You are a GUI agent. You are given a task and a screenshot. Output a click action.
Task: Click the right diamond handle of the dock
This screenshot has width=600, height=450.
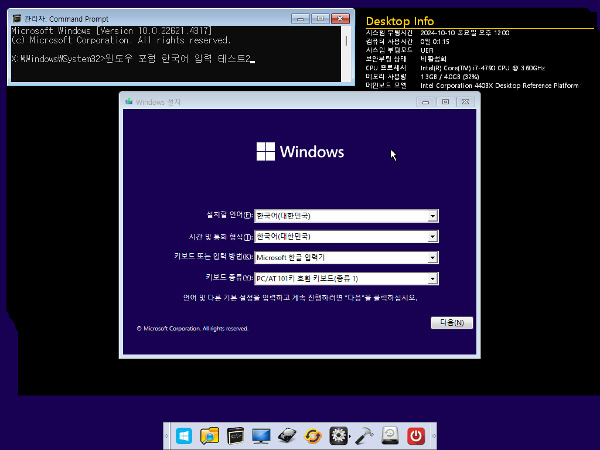(434, 436)
